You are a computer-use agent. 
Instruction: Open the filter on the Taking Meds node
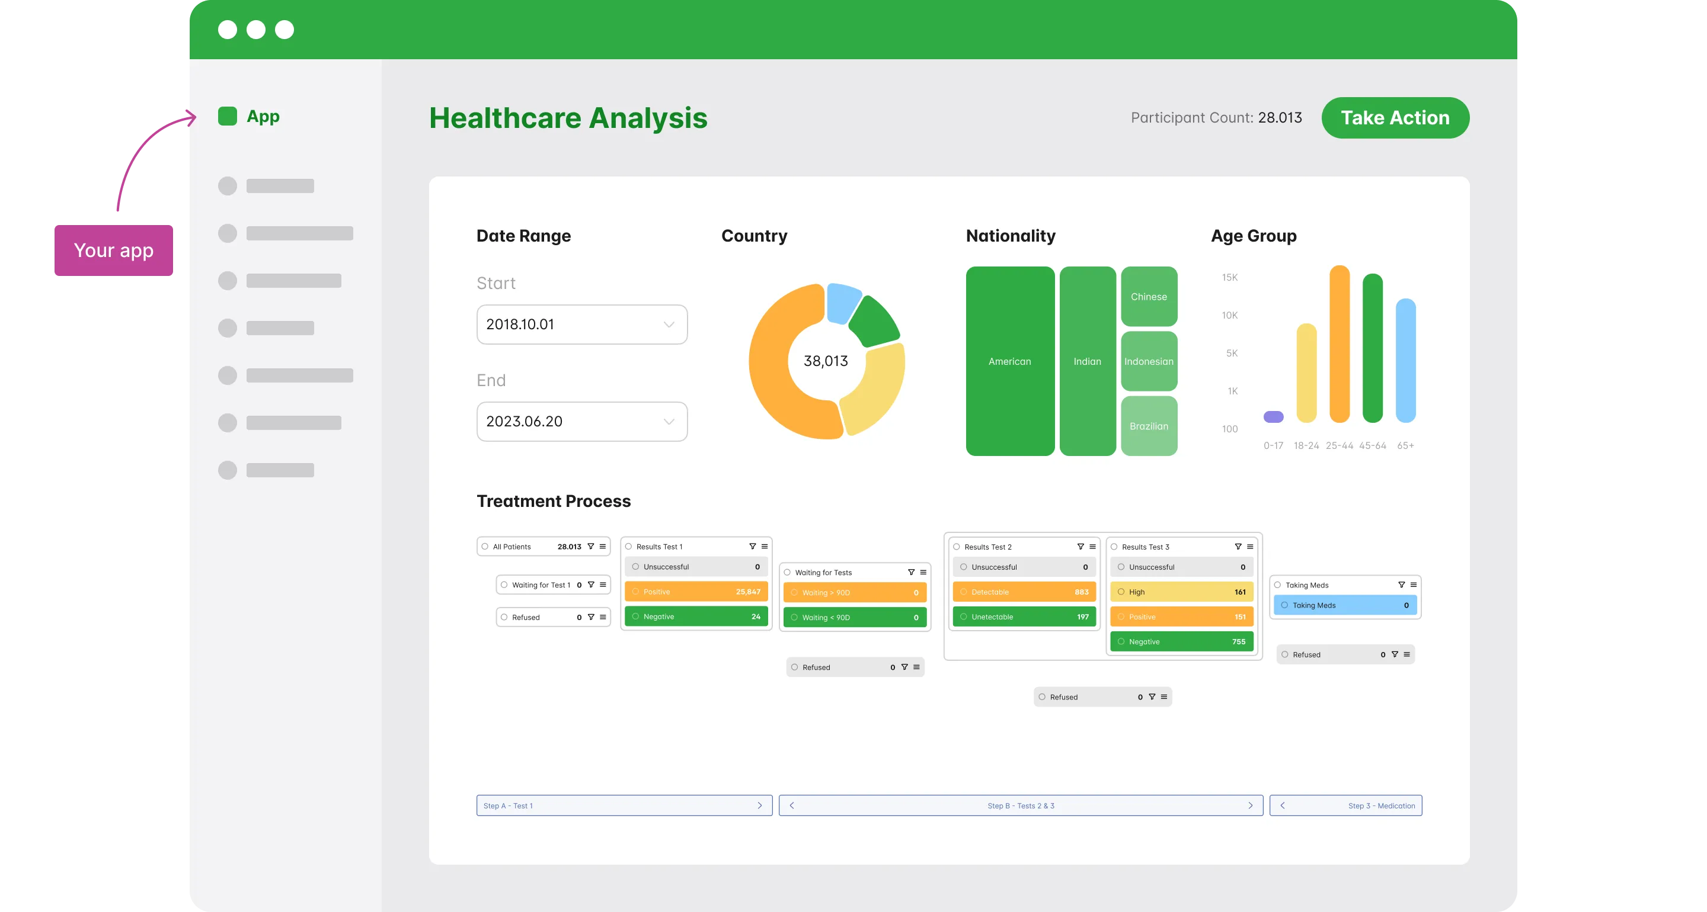1401,585
